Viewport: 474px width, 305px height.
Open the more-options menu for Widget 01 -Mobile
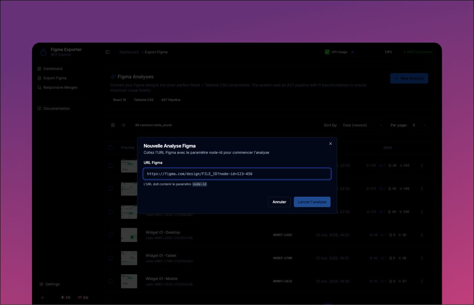[x=422, y=281]
